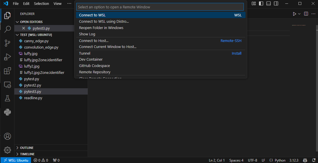
Task: Select the 3.12.3 Python interpreter
Action: [x=294, y=160]
